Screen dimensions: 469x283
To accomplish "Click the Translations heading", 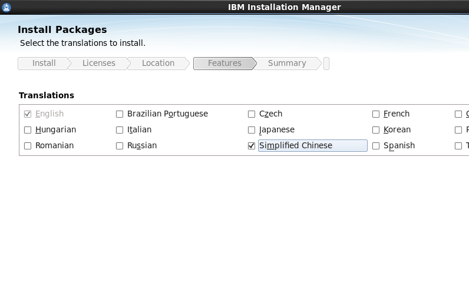I will tap(47, 95).
